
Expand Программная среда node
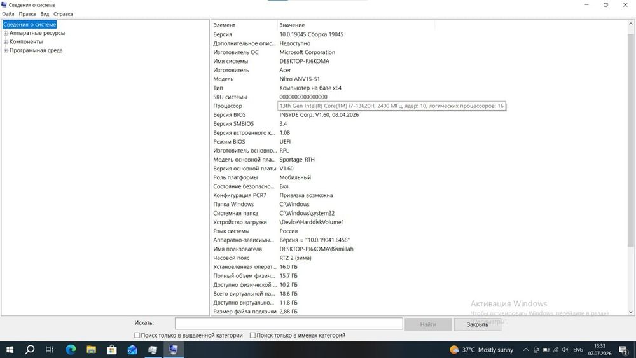click(6, 51)
